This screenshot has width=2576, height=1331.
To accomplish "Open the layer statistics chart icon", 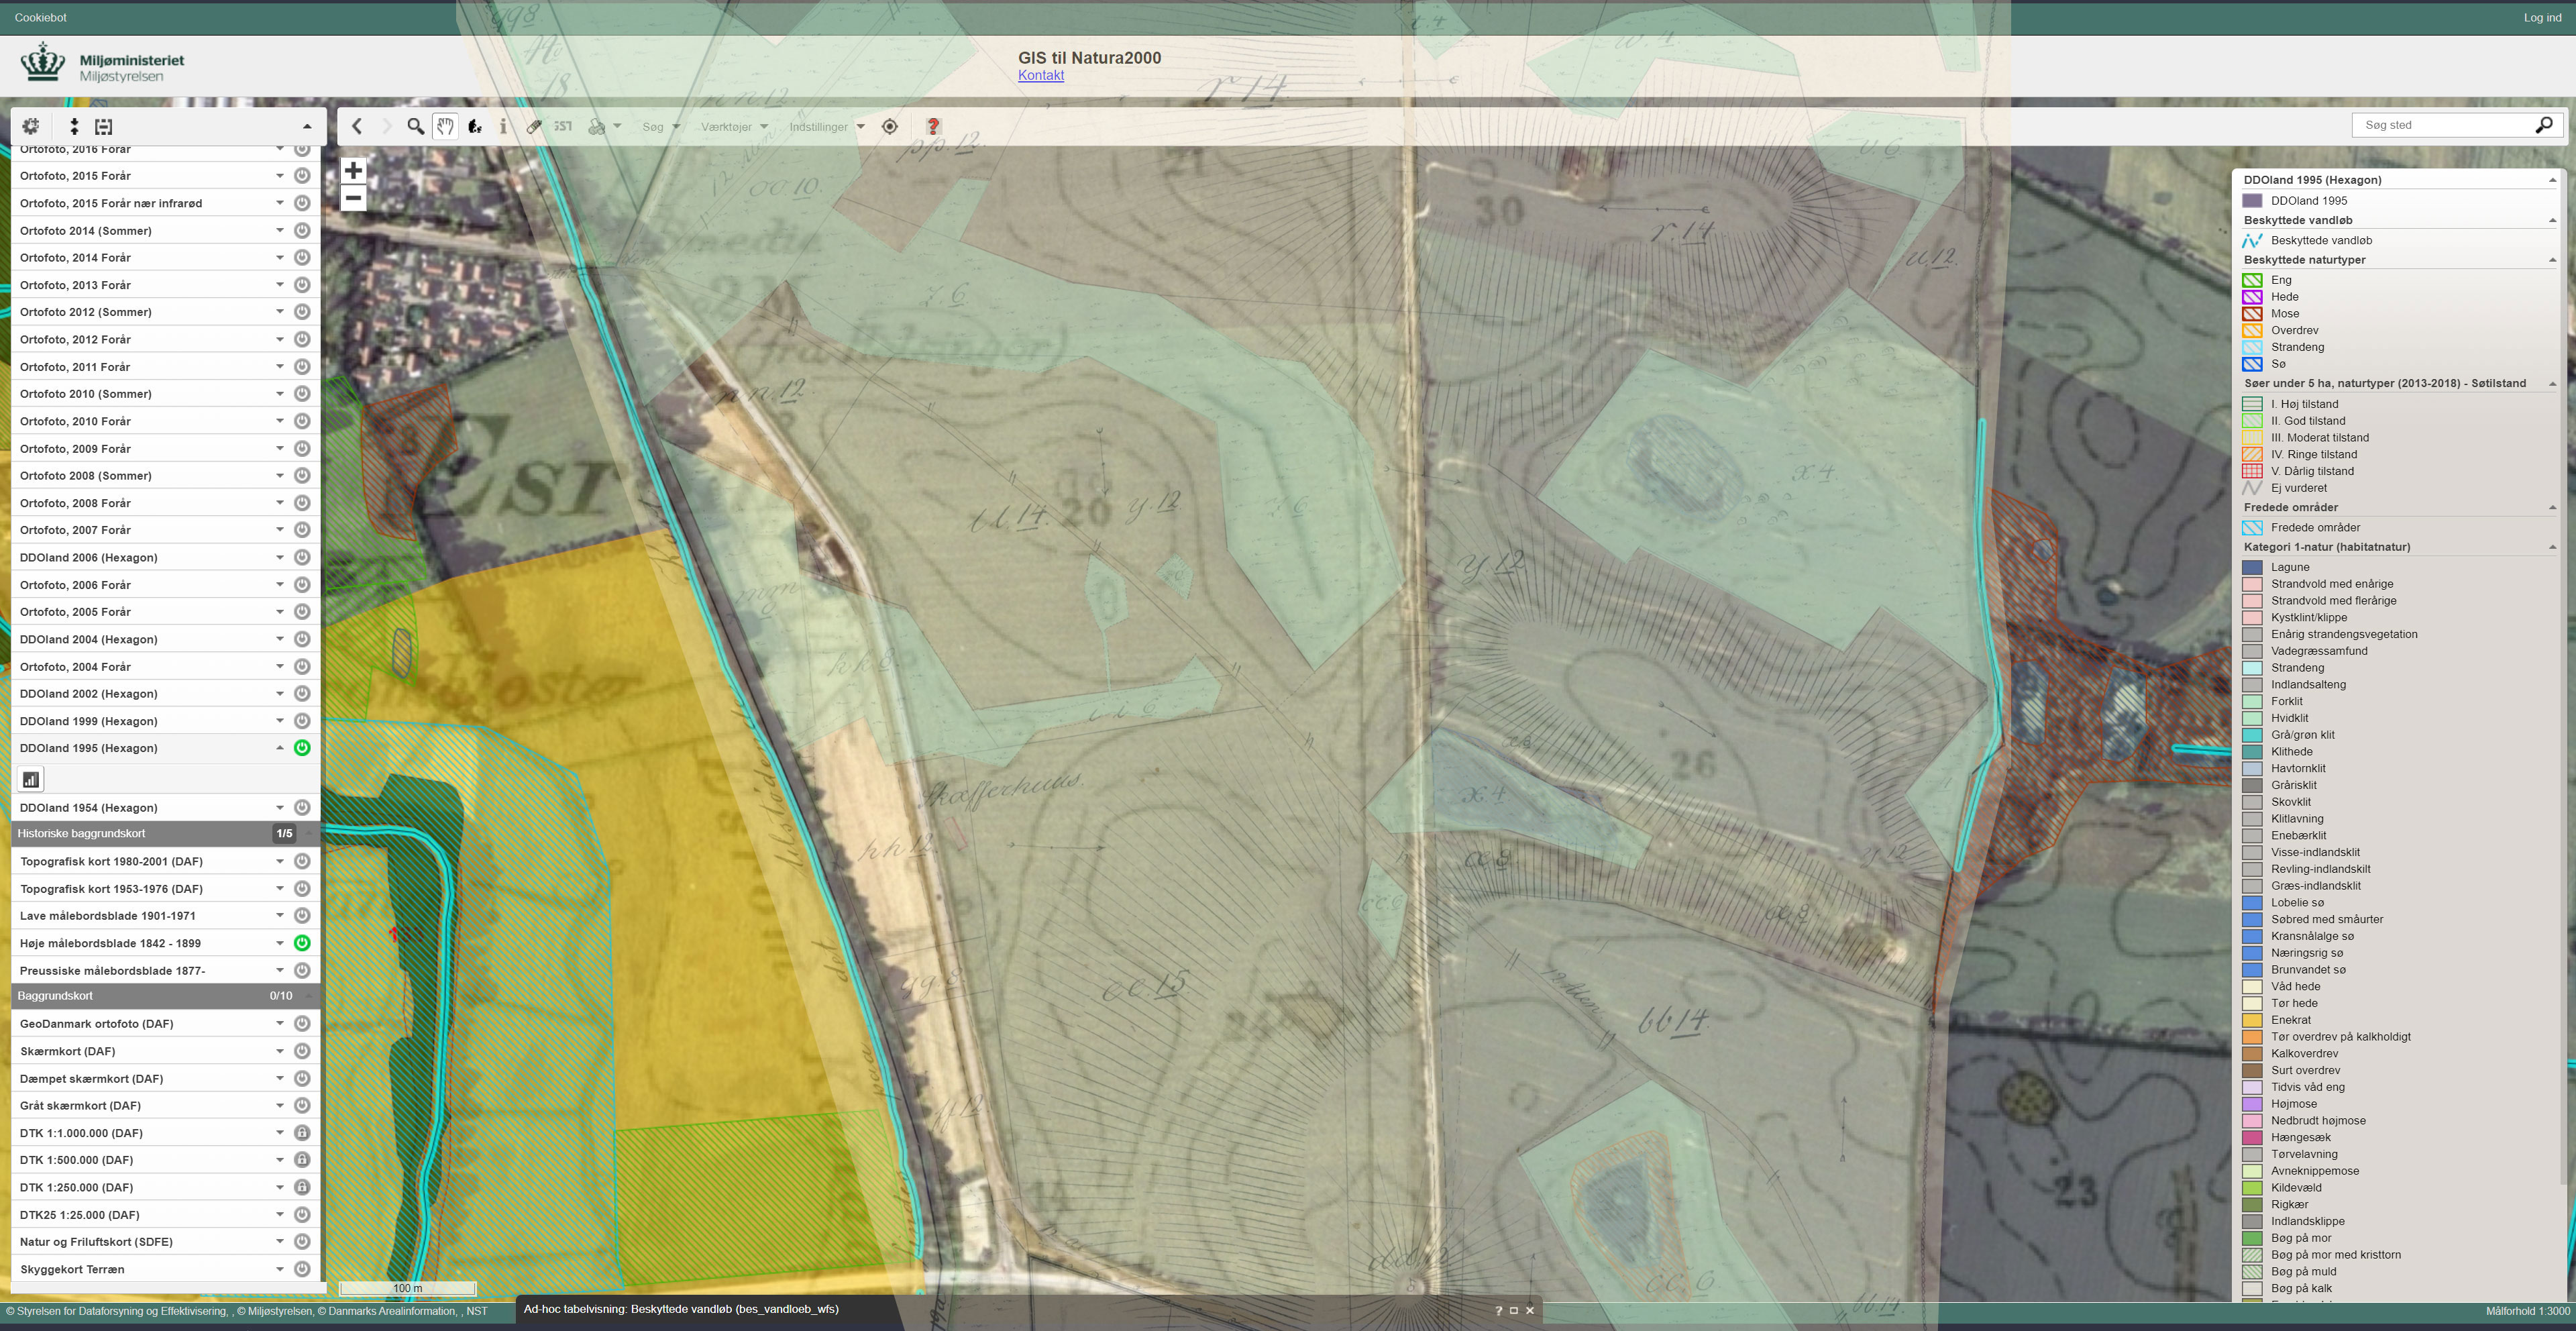I will point(31,779).
